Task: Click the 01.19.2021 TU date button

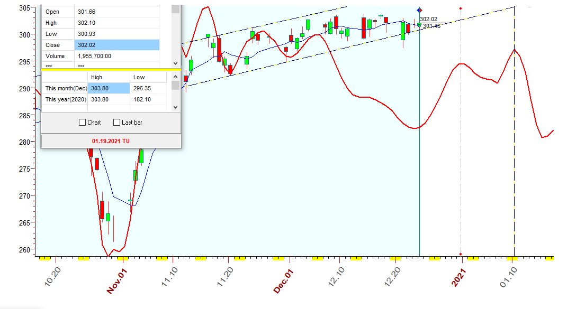Action: tap(111, 142)
